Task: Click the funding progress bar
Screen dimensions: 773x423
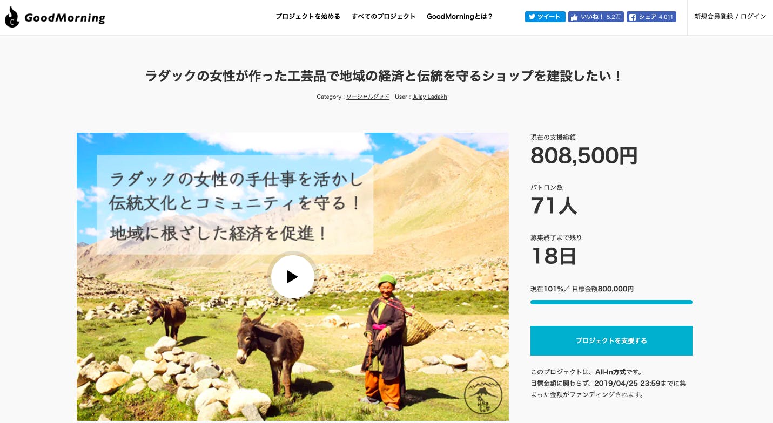Action: tap(611, 302)
